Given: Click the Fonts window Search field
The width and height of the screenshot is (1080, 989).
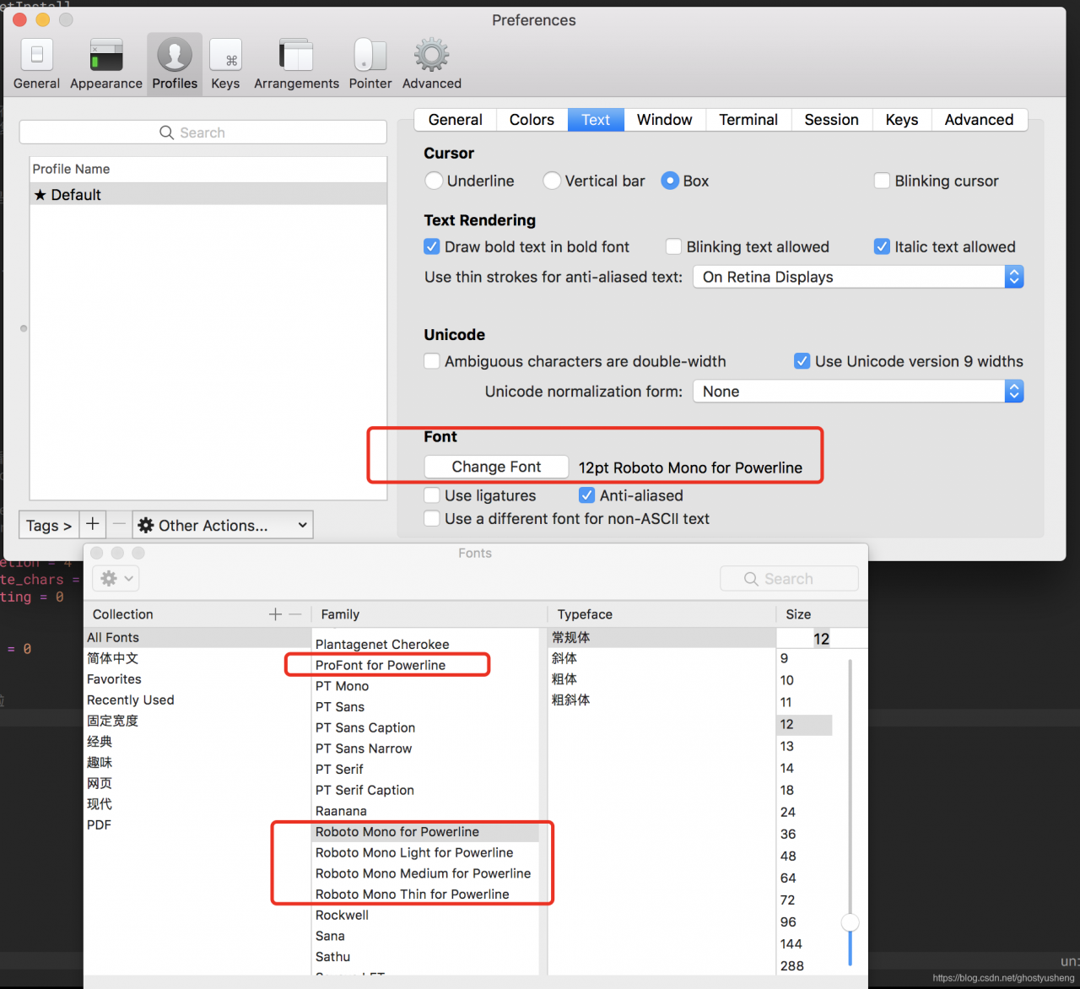Looking at the screenshot, I should tap(789, 579).
